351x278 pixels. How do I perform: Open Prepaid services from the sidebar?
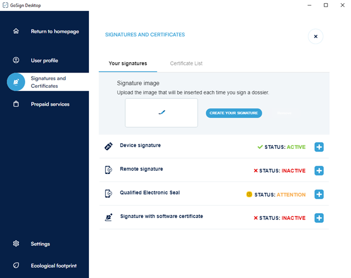[x=50, y=104]
